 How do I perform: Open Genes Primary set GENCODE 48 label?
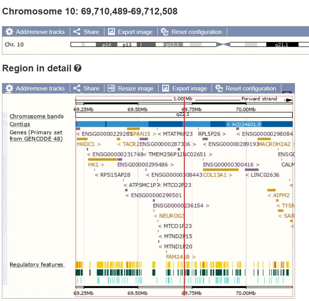[36, 136]
